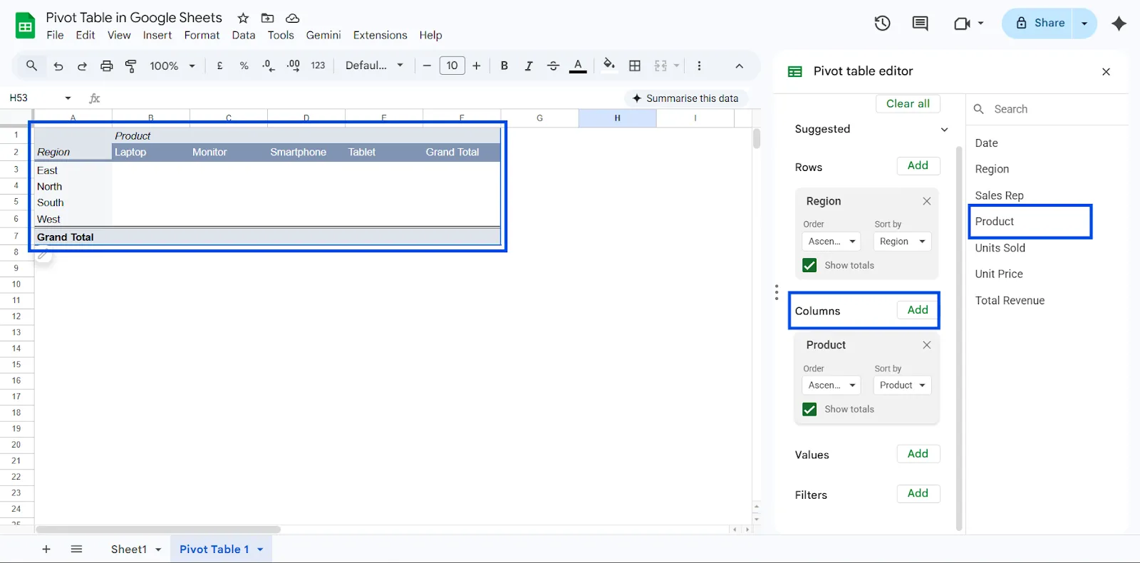Star the Pivot Table document
The height and width of the screenshot is (563, 1140).
(243, 18)
